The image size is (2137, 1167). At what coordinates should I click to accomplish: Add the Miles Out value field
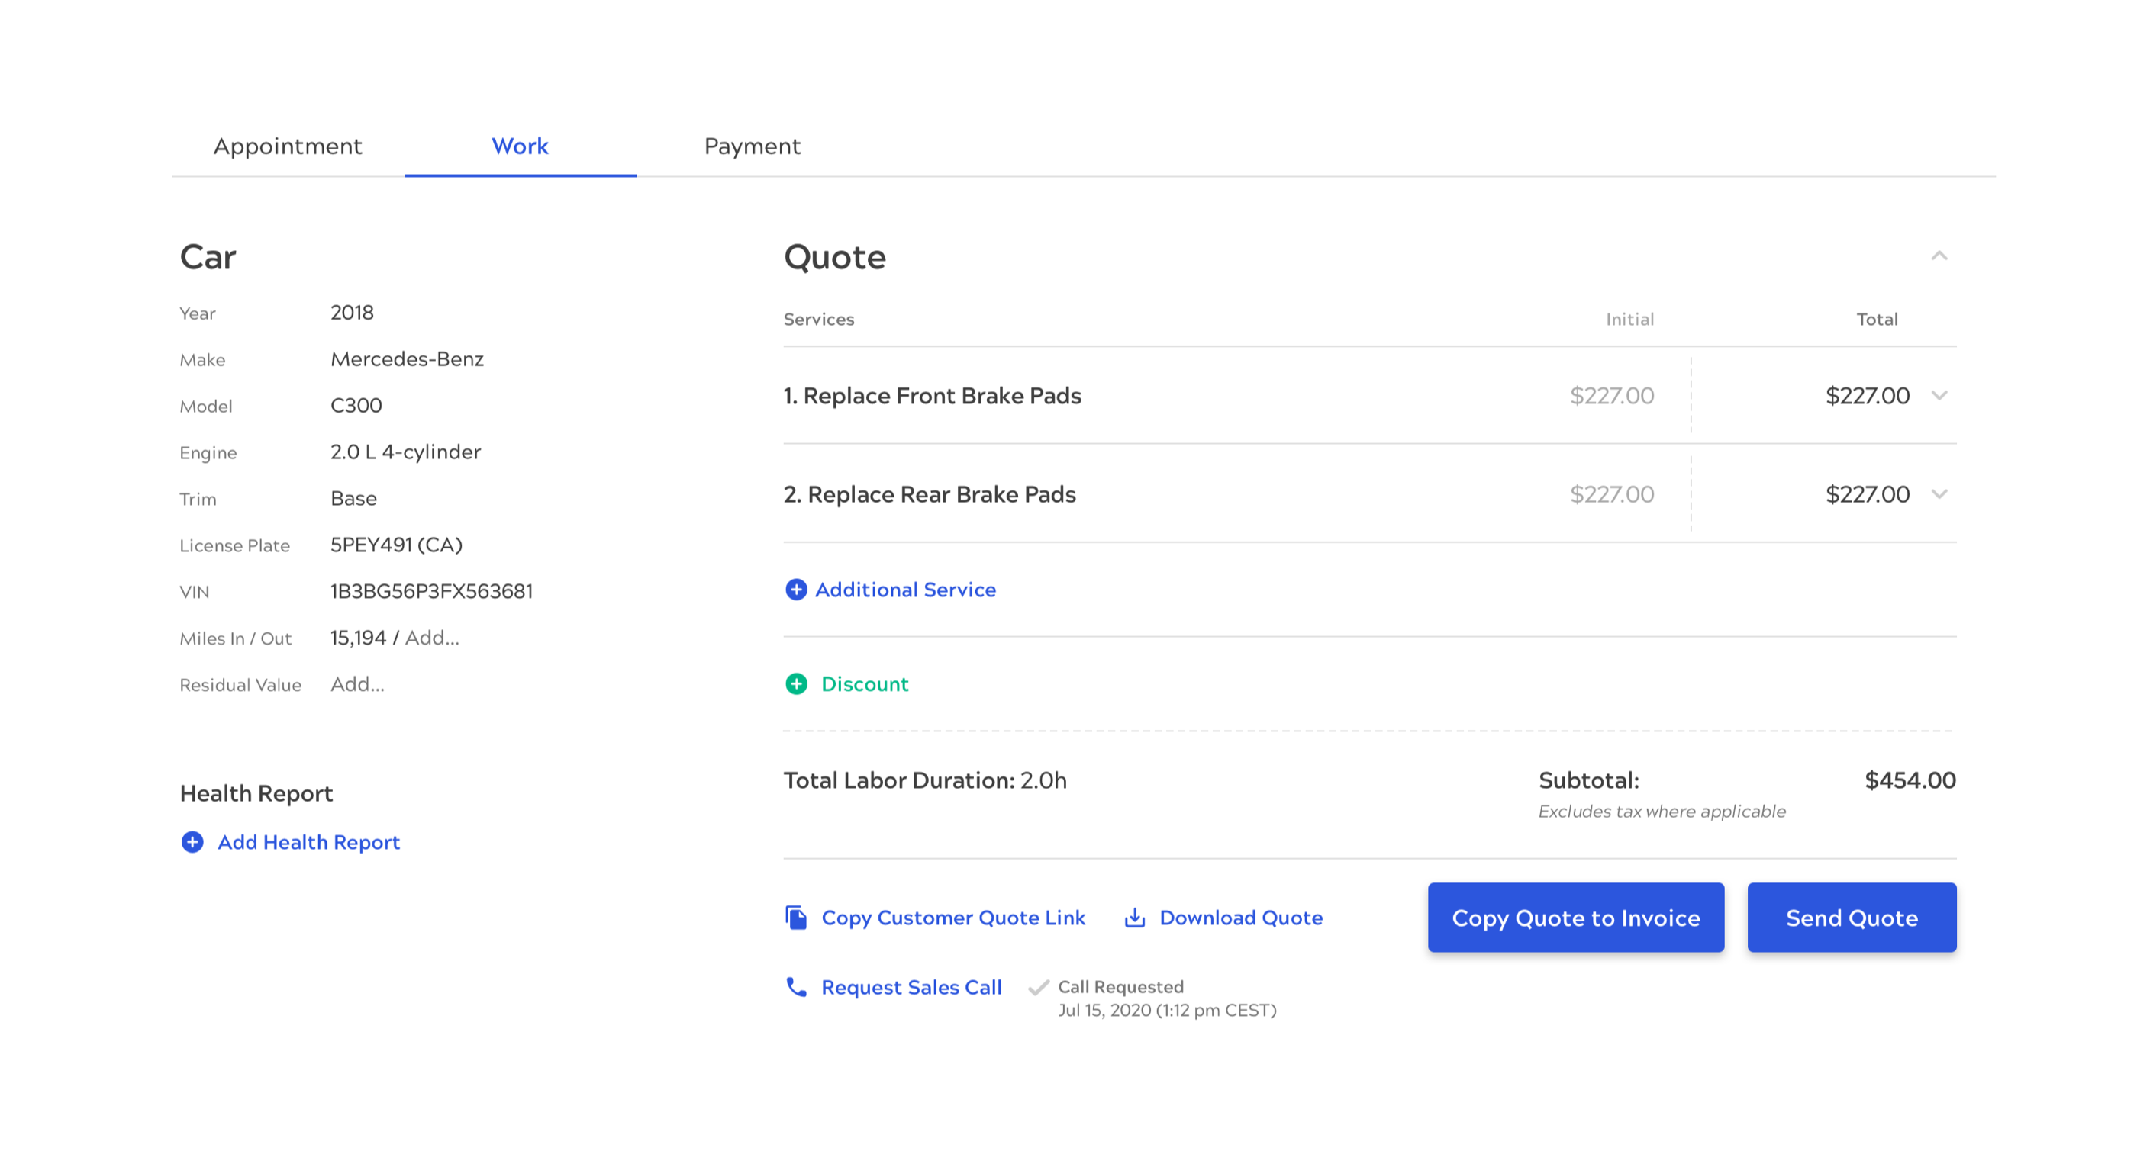[431, 638]
